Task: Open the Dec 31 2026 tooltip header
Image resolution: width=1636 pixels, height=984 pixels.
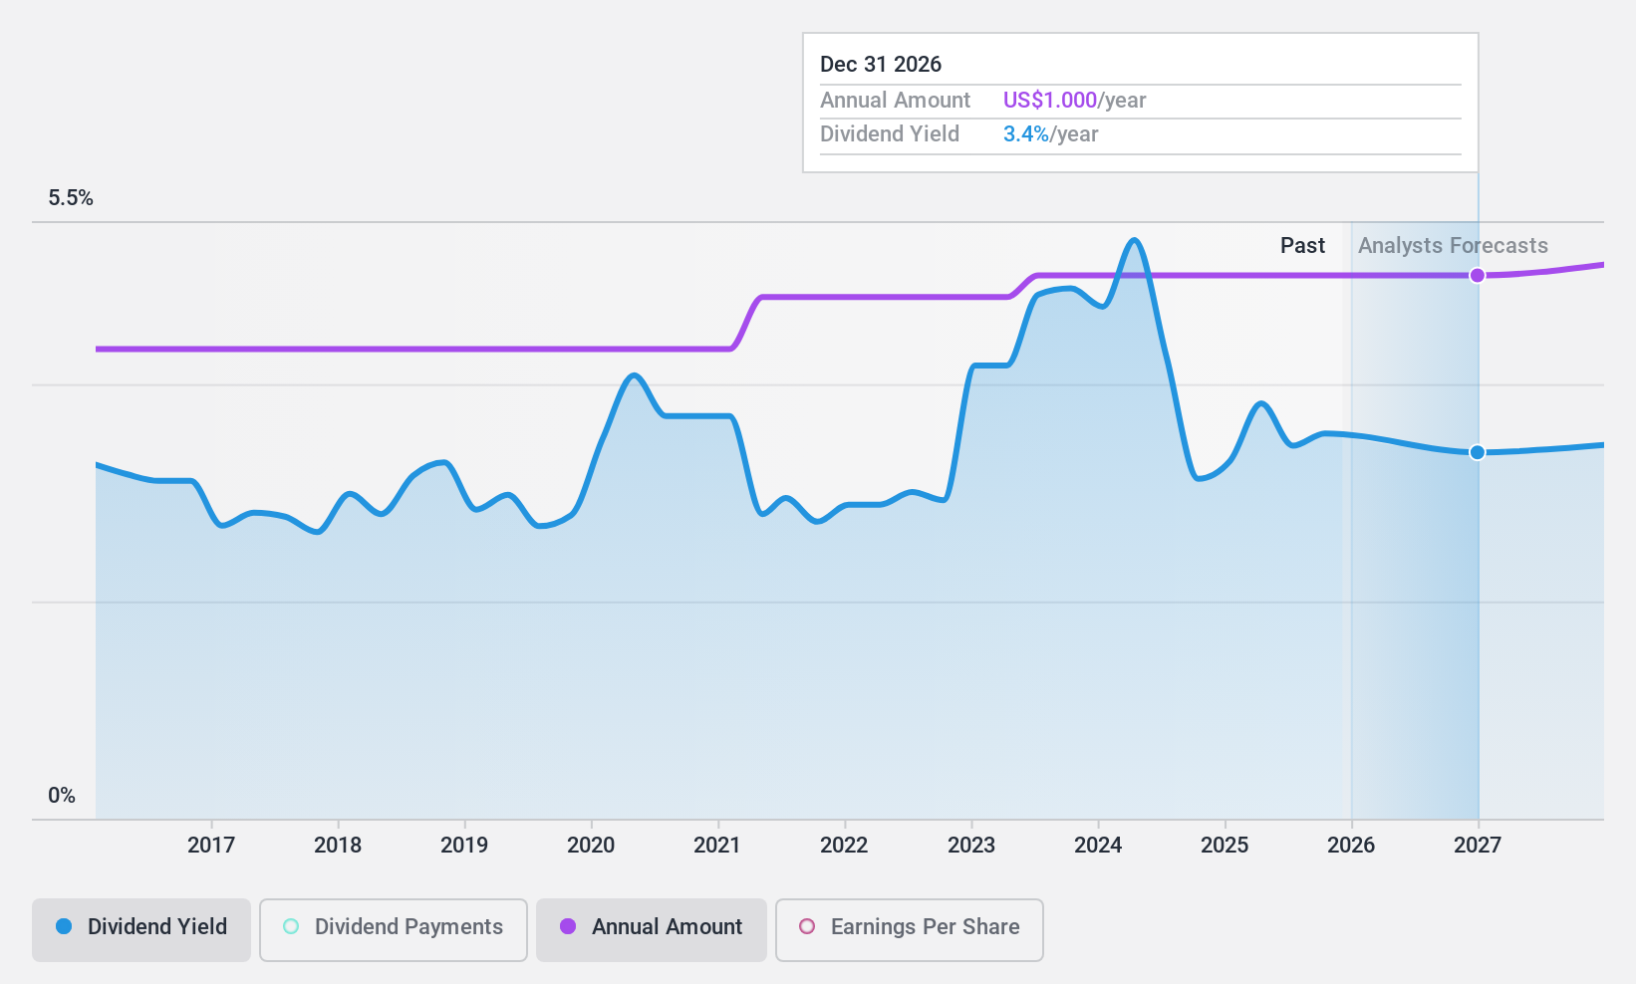Action: pyautogui.click(x=881, y=64)
